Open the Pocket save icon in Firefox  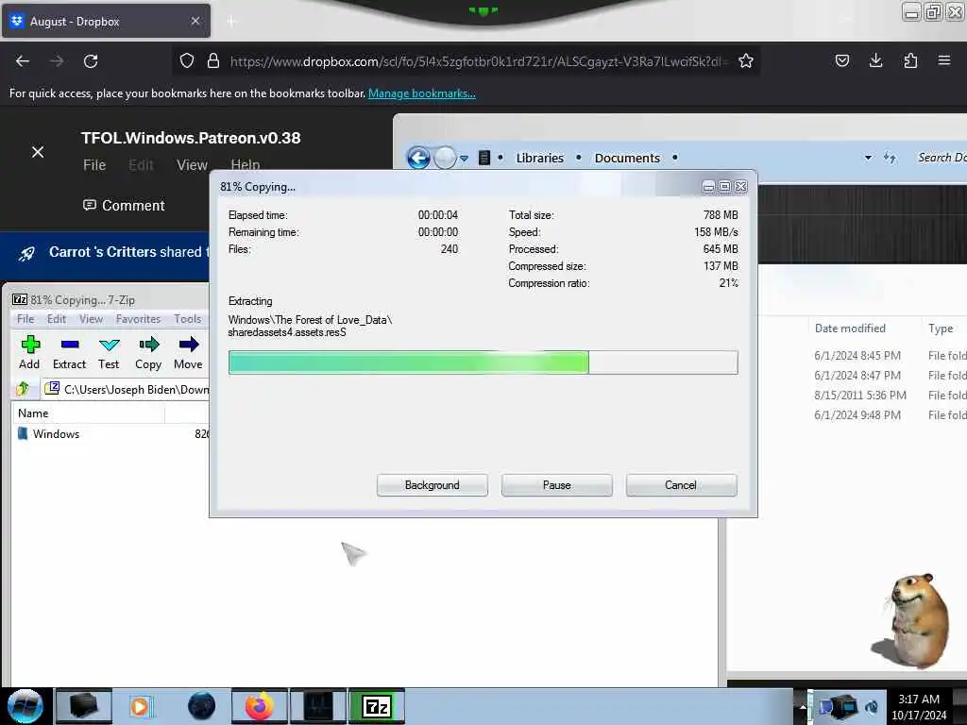click(x=841, y=60)
